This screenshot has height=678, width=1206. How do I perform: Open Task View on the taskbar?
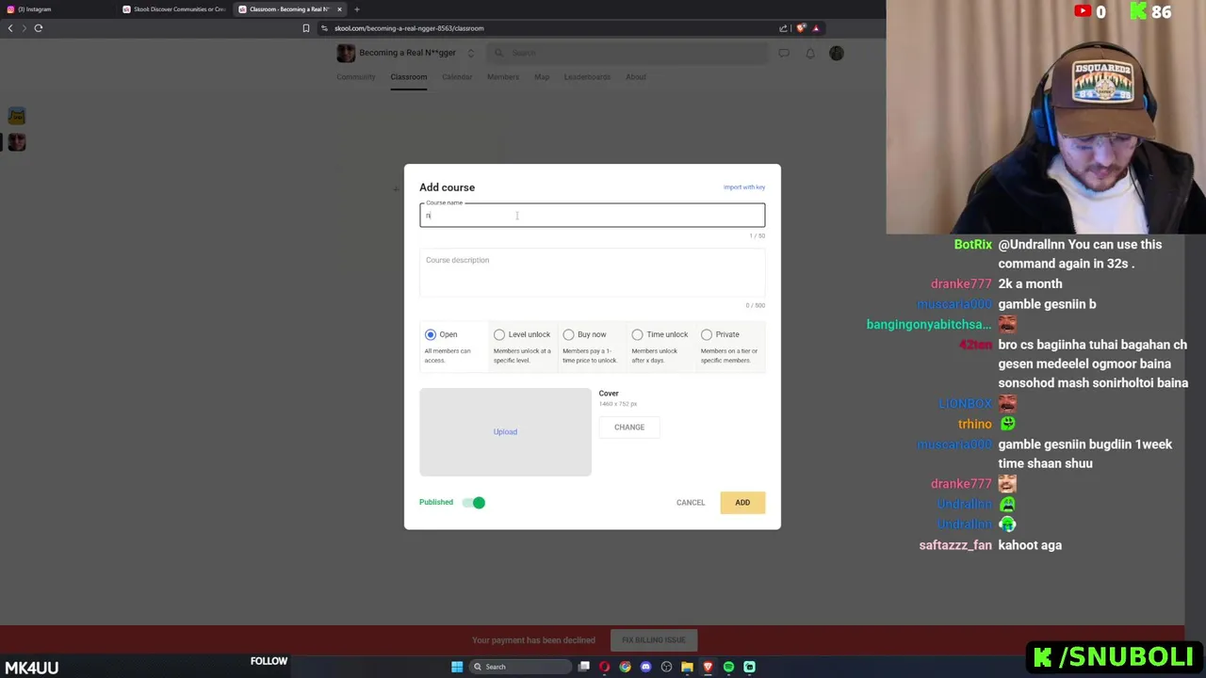tap(584, 667)
